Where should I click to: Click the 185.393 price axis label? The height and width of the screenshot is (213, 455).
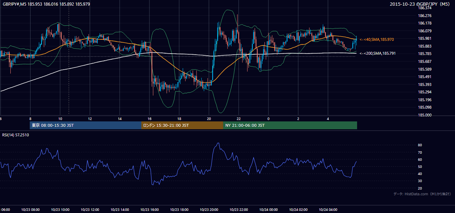[425, 84]
